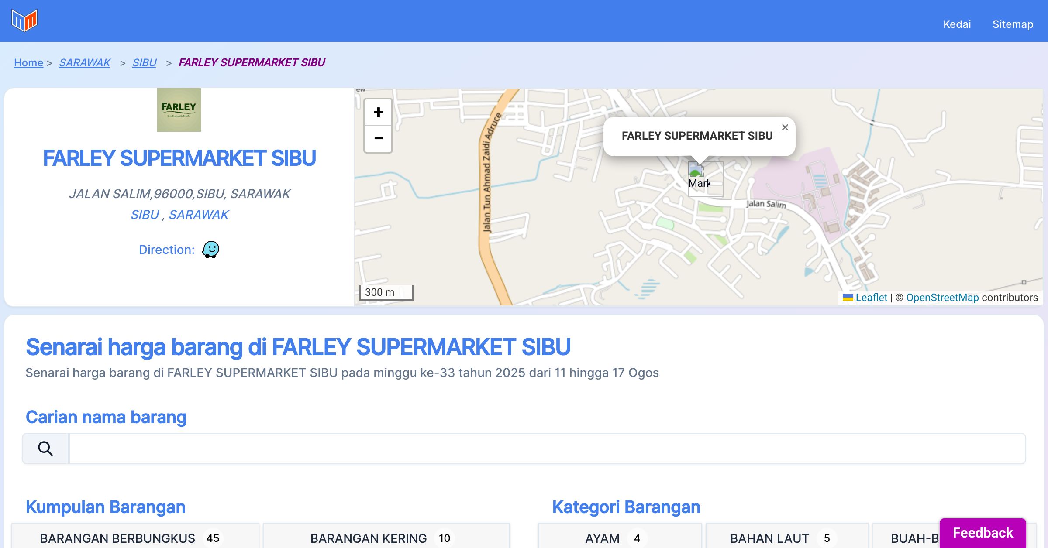Open Waze direction icon
The height and width of the screenshot is (548, 1048).
[210, 250]
